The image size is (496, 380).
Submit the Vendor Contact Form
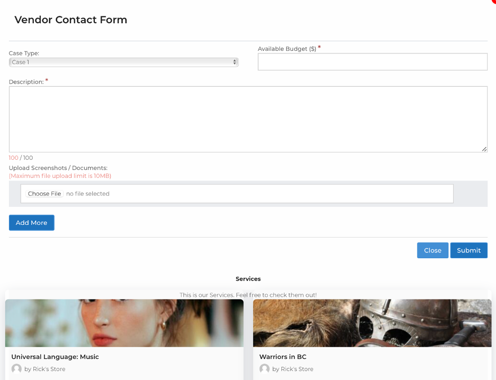468,250
